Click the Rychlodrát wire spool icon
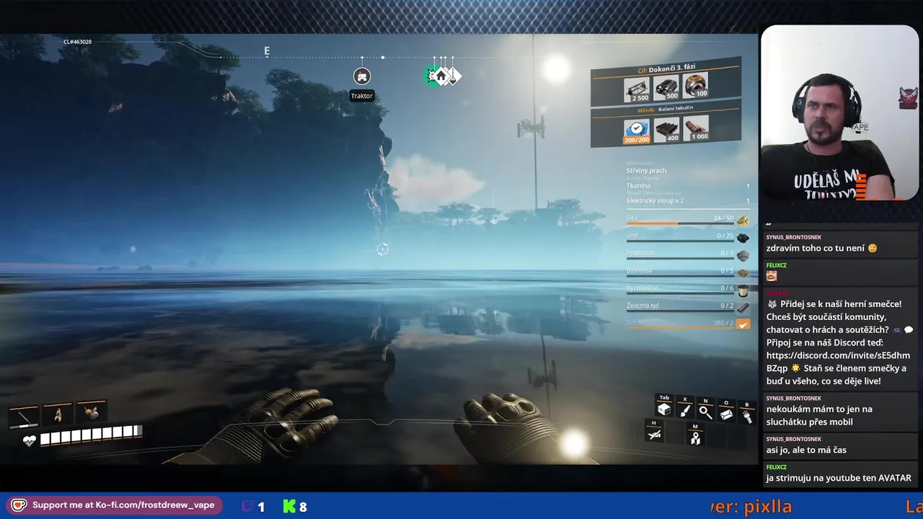The width and height of the screenshot is (923, 519). pyautogui.click(x=743, y=290)
